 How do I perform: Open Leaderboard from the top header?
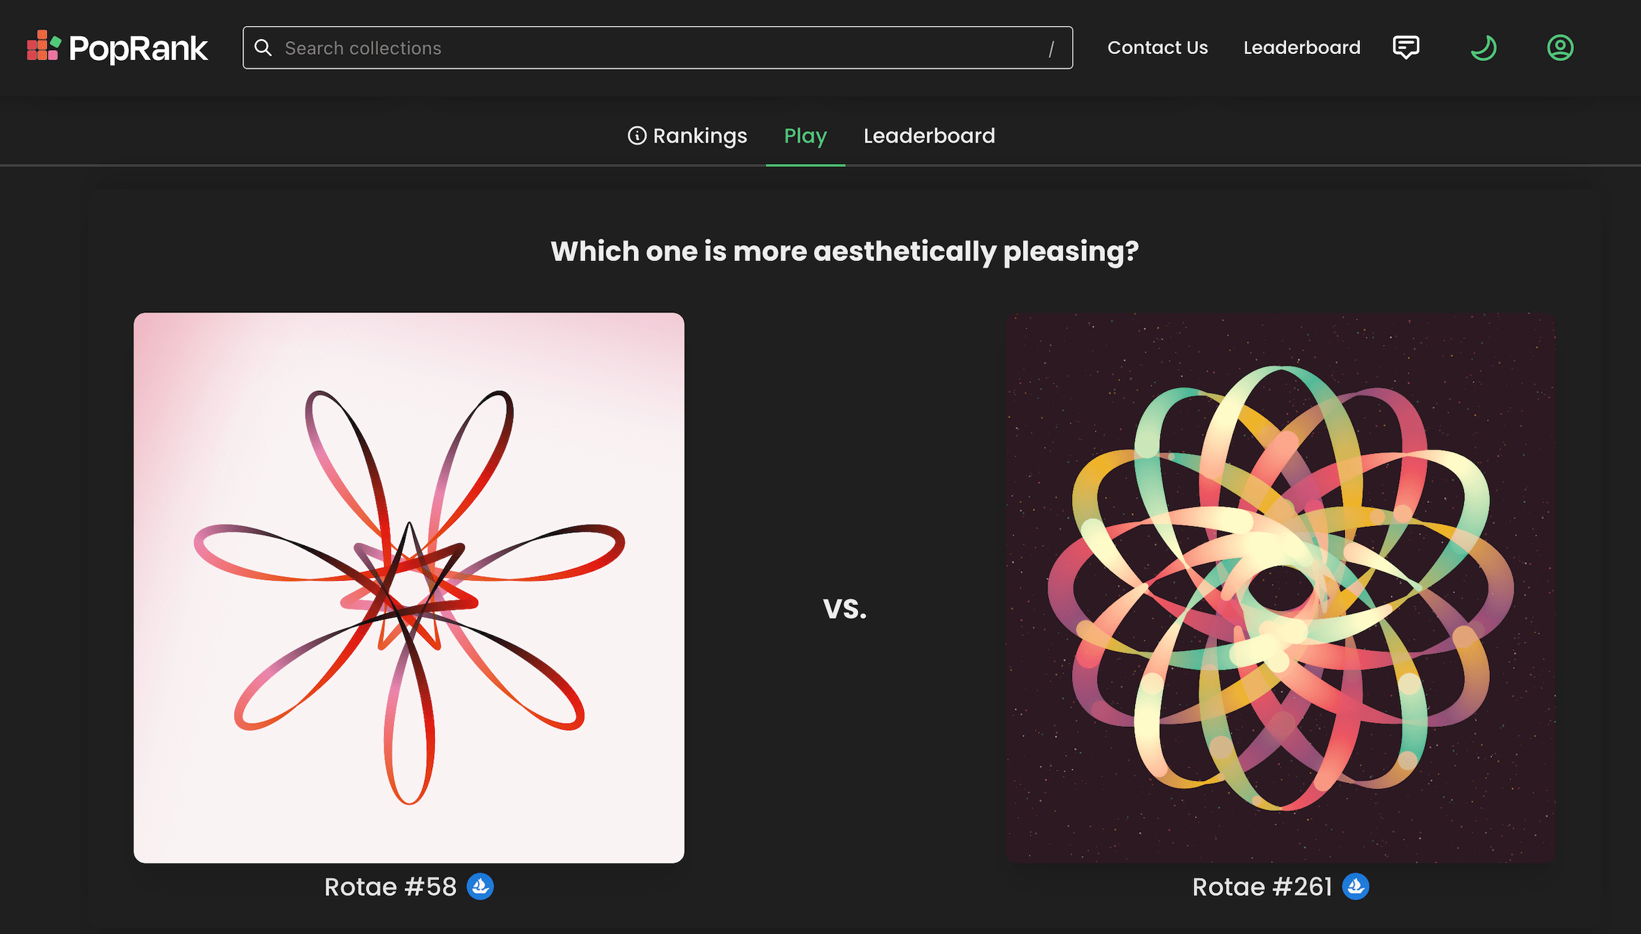pos(1302,48)
